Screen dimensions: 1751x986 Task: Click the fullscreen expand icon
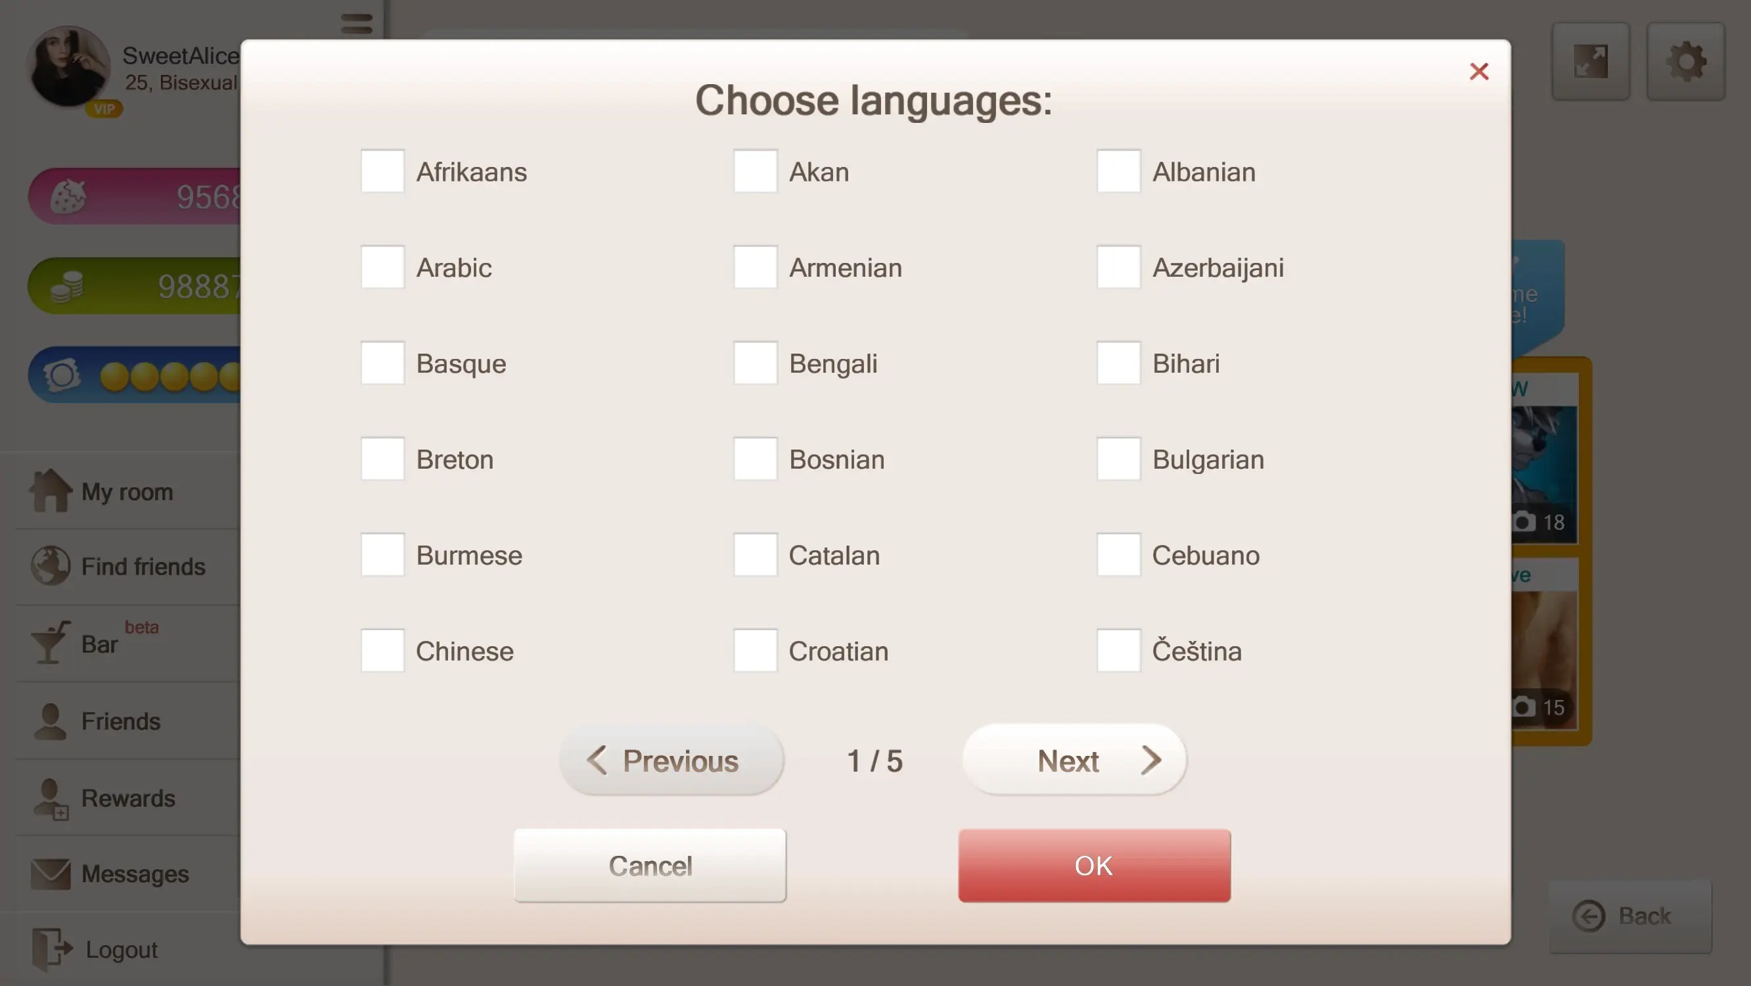(1591, 62)
